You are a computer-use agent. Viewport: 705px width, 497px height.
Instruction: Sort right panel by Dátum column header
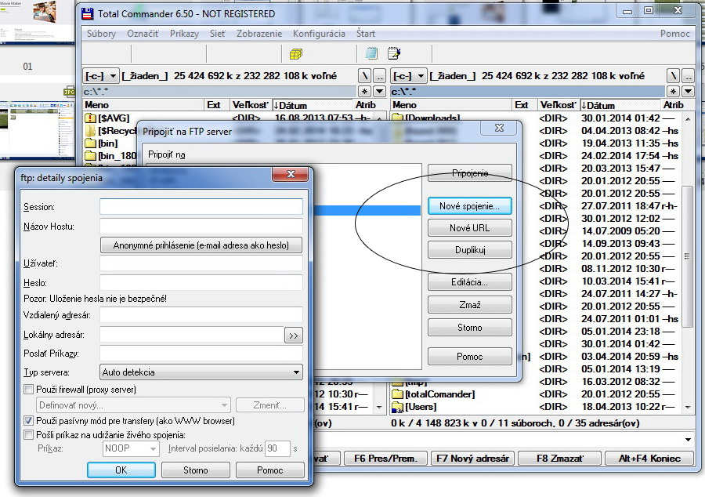coord(620,105)
